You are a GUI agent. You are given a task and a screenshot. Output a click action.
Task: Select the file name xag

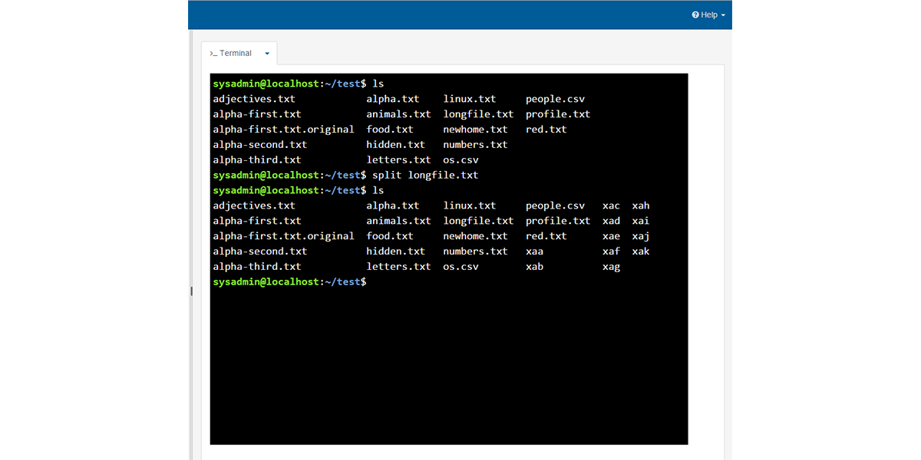pos(611,267)
